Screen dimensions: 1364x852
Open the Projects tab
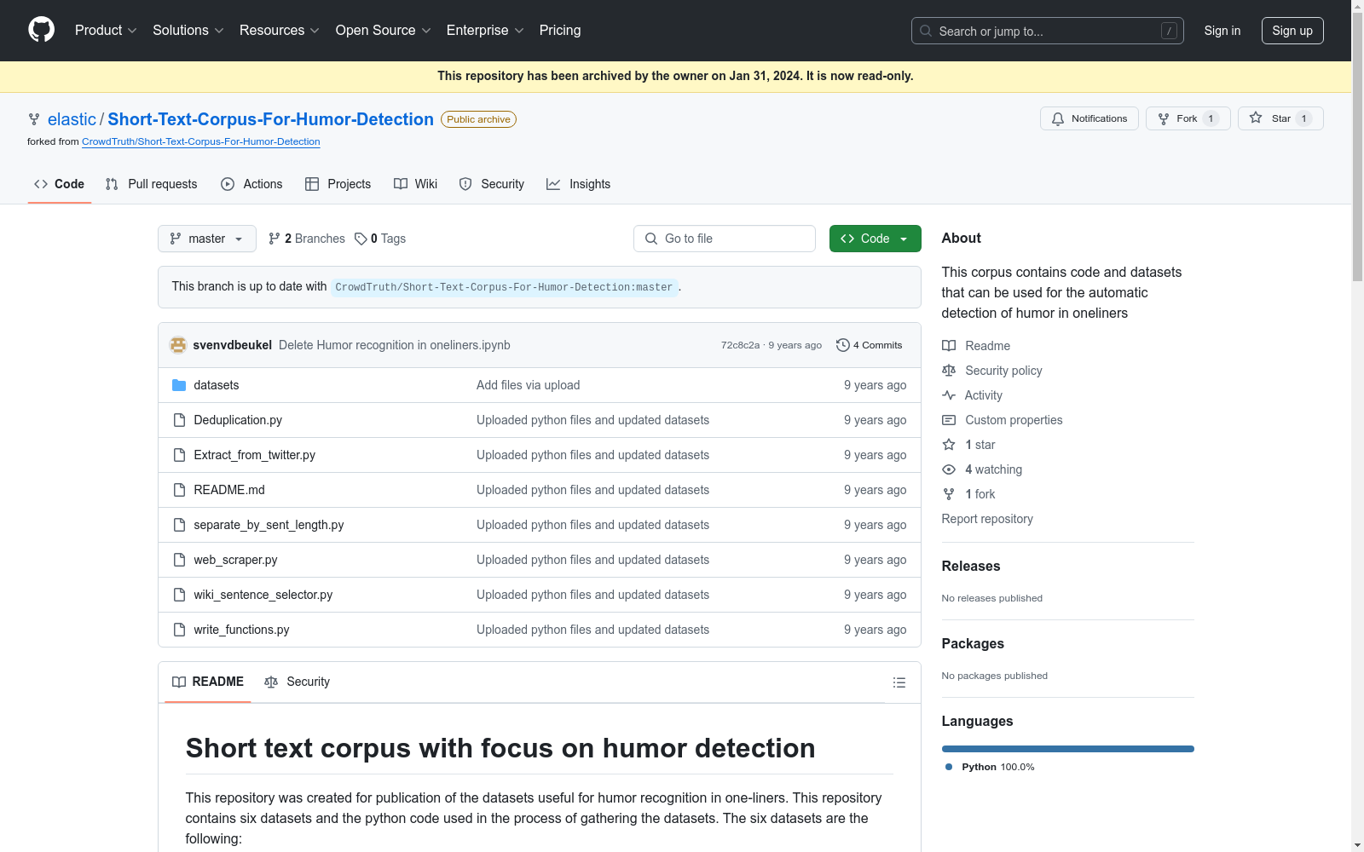pyautogui.click(x=338, y=184)
